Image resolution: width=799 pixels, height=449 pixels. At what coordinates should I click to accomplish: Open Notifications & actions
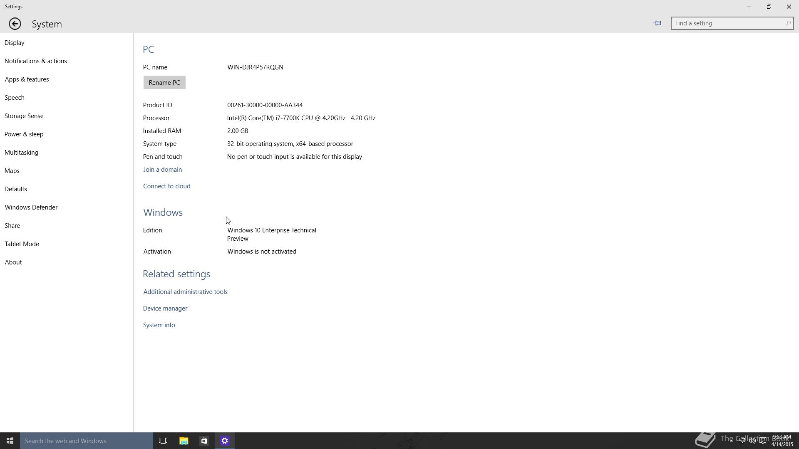click(x=36, y=61)
